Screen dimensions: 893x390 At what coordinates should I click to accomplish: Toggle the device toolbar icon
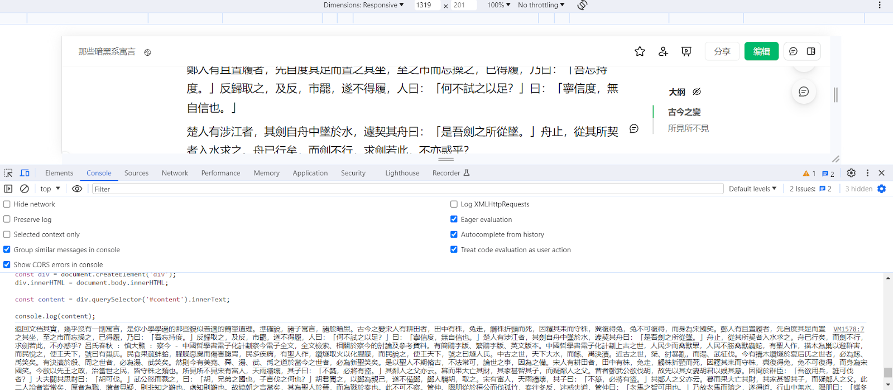point(25,173)
